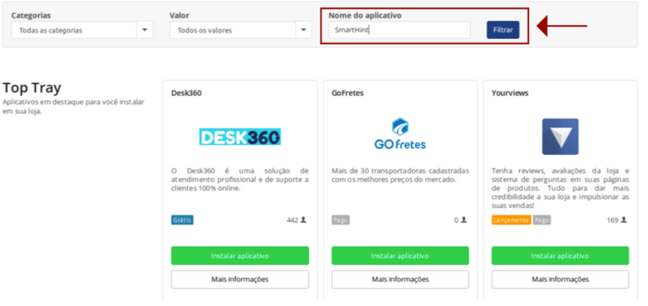Click the GoFretes card title
Image resolution: width=648 pixels, height=306 pixels.
[x=348, y=93]
